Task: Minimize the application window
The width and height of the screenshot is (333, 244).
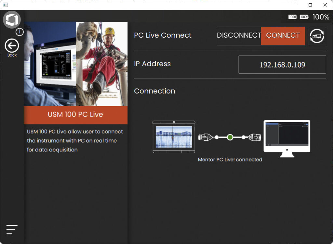Action: [296, 5]
